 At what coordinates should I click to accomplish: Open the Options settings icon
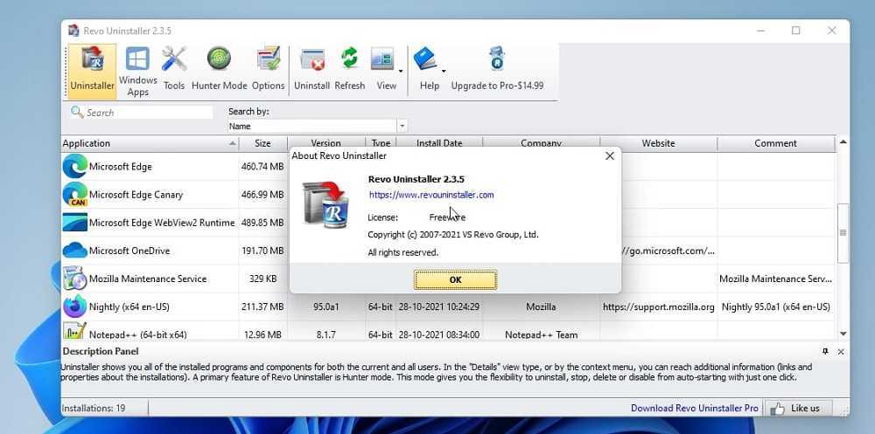pos(268,70)
